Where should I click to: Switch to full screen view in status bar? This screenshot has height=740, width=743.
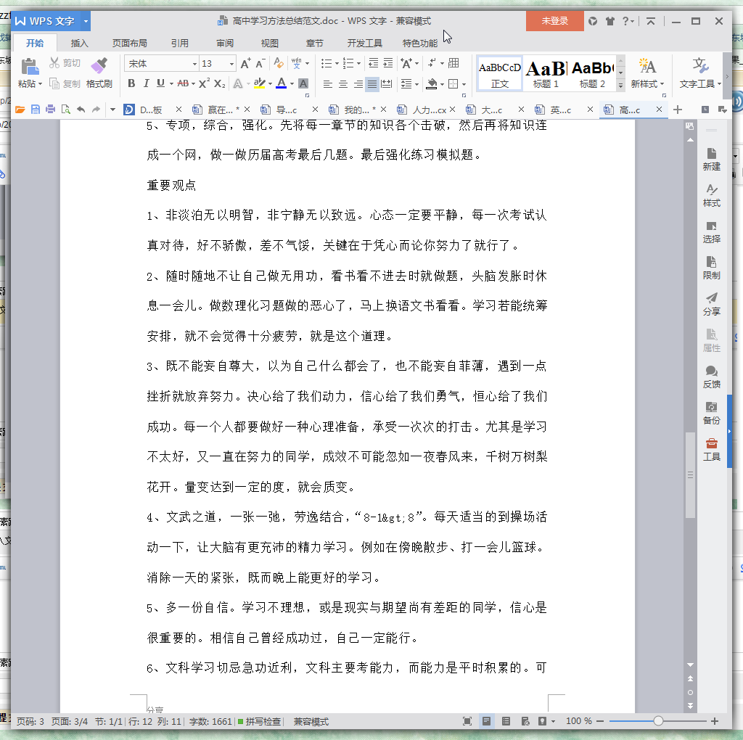467,721
